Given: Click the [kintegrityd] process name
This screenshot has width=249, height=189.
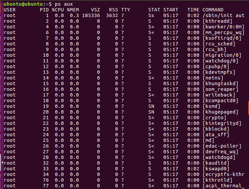Looking at the screenshot, I should 222,123.
